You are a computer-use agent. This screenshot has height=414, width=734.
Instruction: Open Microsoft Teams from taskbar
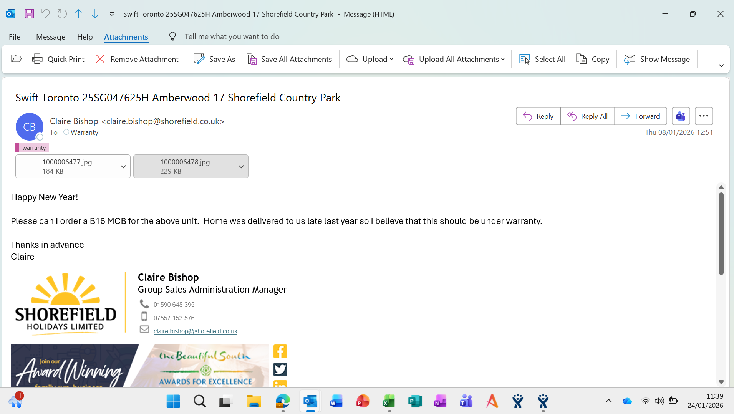pos(466,401)
